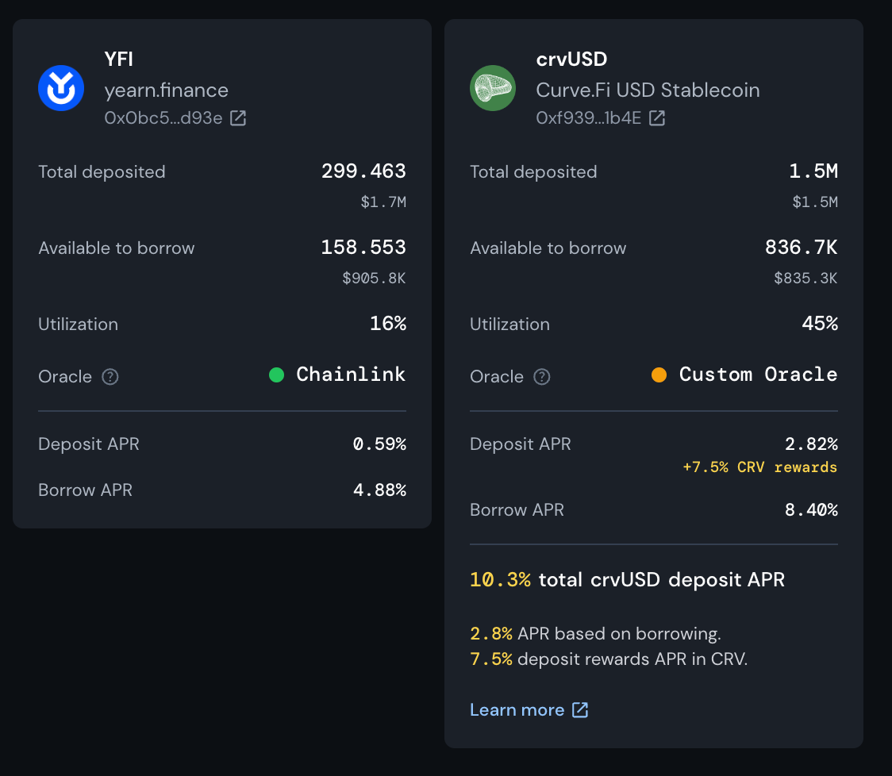The height and width of the screenshot is (776, 892).
Task: Click the Oracle label on the YFI card
Action: pyautogui.click(x=65, y=377)
